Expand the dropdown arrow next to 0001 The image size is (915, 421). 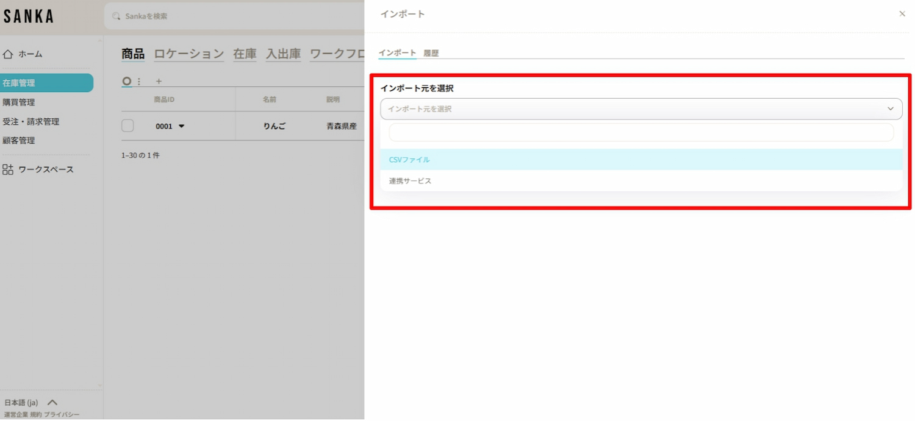point(181,126)
